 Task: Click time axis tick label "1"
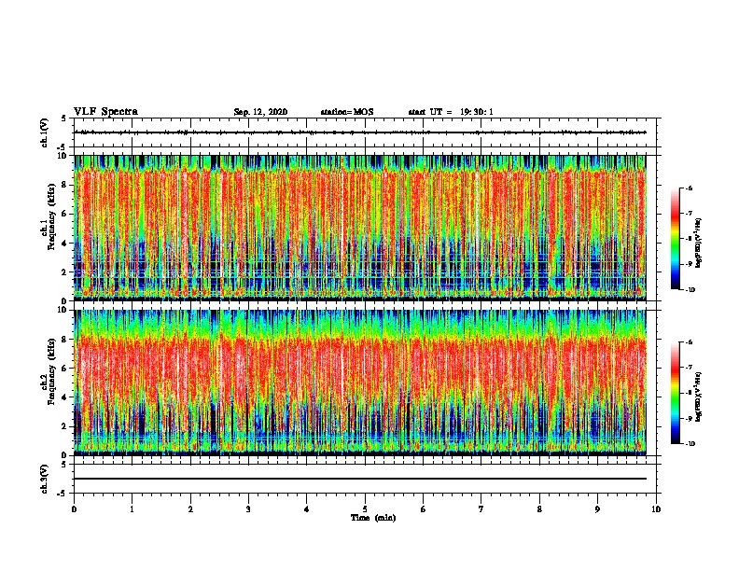click(132, 509)
